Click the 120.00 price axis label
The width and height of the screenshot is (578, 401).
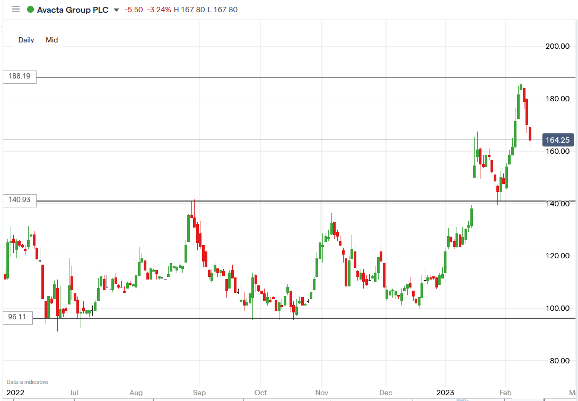557,256
